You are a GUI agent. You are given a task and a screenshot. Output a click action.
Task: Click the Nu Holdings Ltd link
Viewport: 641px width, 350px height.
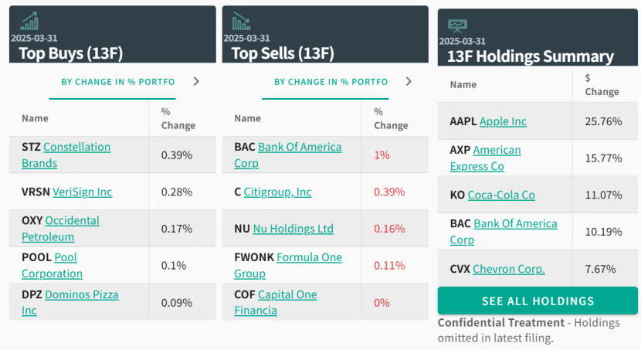click(293, 229)
